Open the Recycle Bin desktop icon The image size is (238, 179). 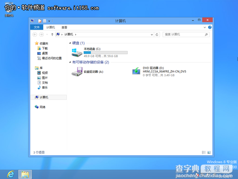coord(9,9)
